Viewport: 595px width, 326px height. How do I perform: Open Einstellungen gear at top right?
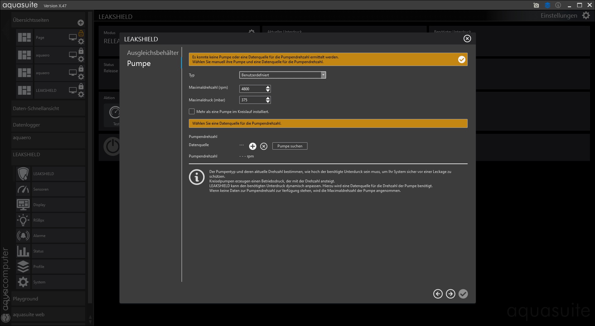[586, 15]
